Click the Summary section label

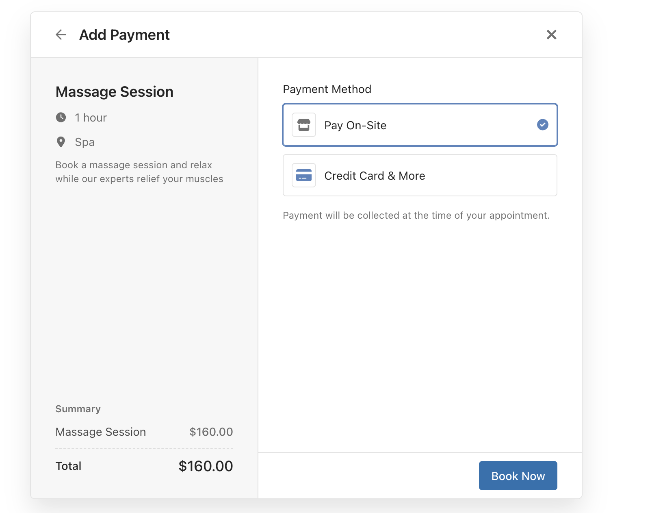(78, 409)
